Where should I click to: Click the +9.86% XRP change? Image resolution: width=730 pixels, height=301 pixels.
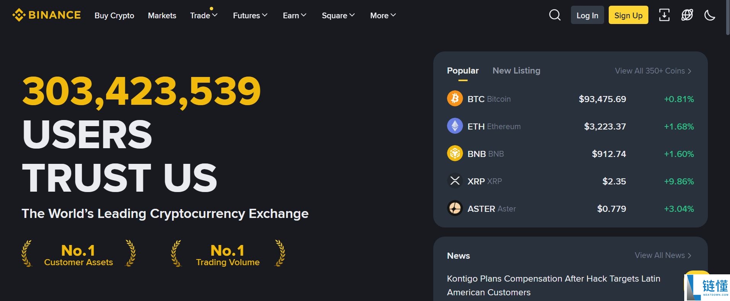click(x=679, y=181)
